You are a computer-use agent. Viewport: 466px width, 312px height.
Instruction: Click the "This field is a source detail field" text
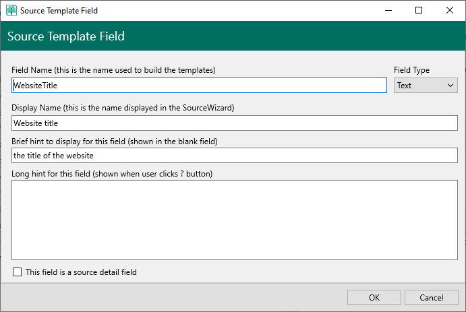coord(81,272)
